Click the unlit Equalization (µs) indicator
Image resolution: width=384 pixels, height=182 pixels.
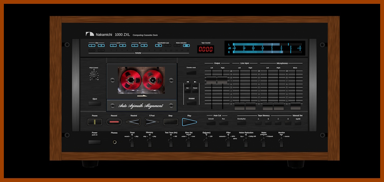click(168, 46)
